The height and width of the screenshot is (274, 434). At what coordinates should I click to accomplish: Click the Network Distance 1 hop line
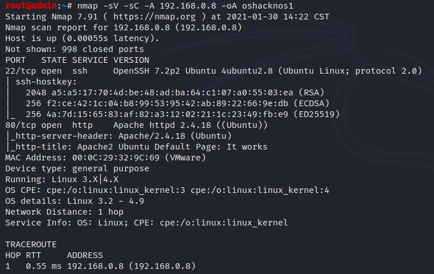pos(64,212)
